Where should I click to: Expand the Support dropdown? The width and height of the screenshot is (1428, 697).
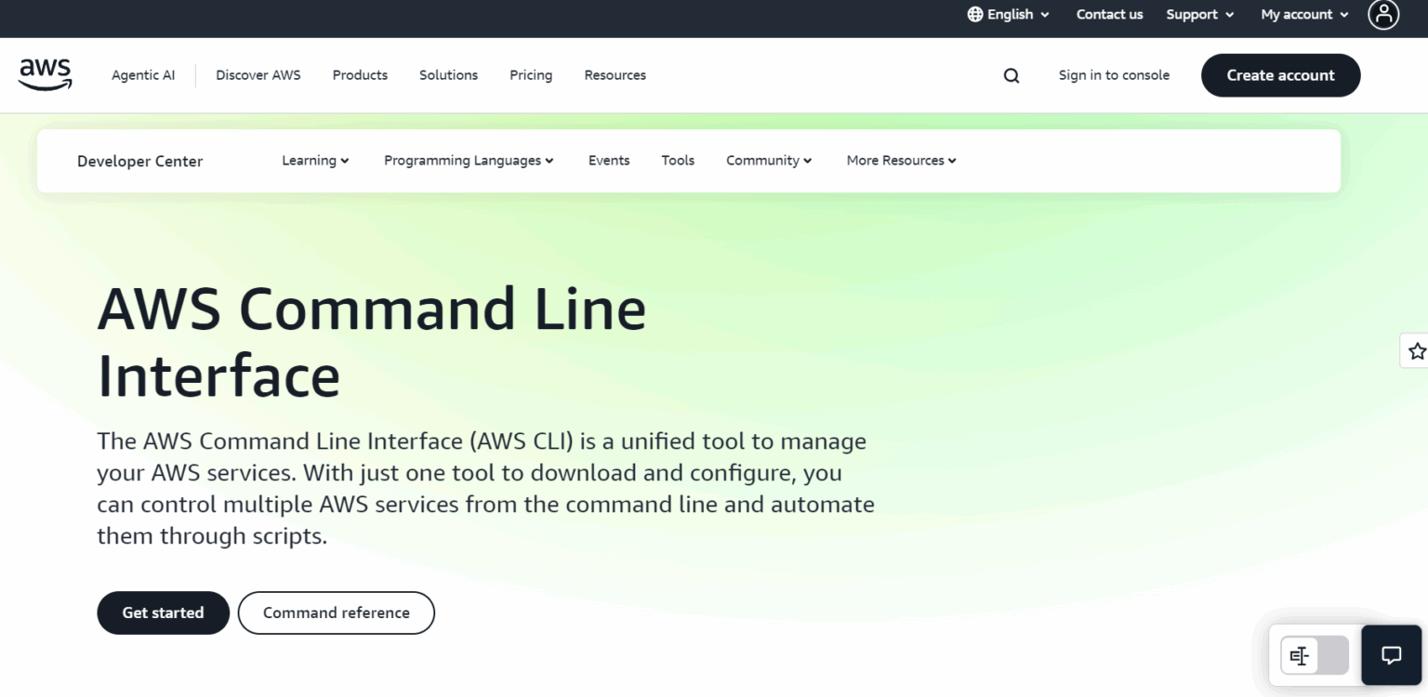(x=1199, y=14)
